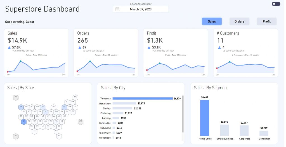Pick the DC hexagon tile

pos(81,121)
